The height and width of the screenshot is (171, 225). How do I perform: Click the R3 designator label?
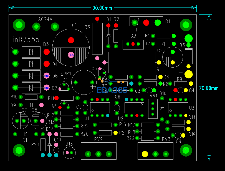[x=87, y=27]
